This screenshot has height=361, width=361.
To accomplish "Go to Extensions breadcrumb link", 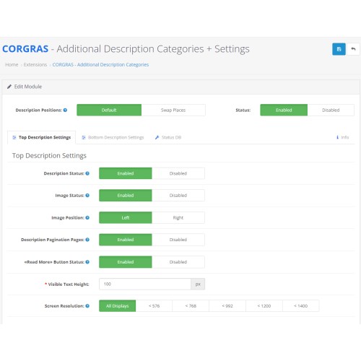I will (x=35, y=64).
